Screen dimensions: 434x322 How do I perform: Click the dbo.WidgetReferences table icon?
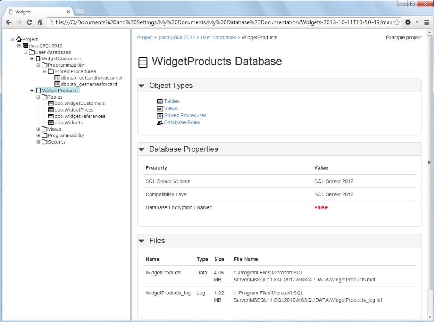[51, 116]
